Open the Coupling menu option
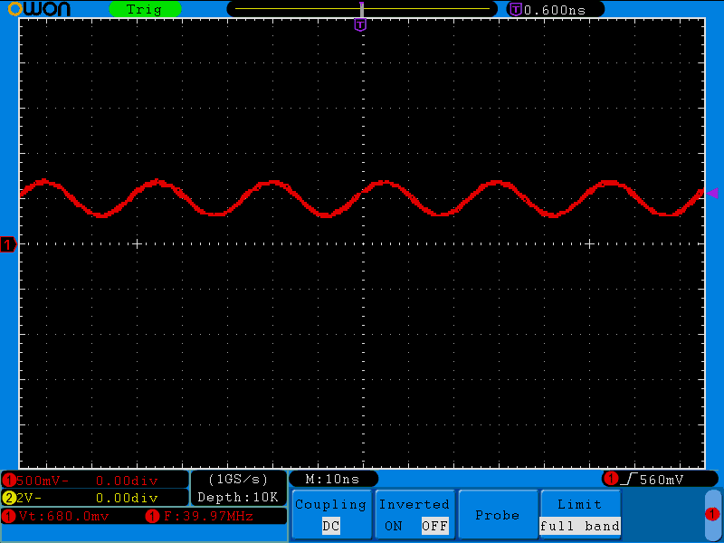724x543 pixels. (331, 505)
